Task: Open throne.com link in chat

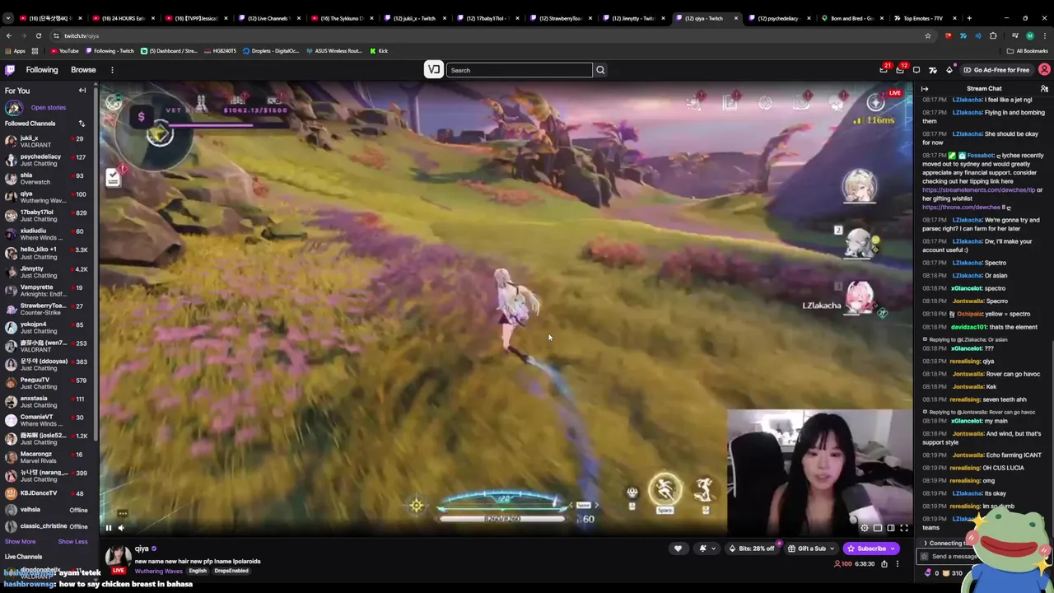Action: (x=961, y=208)
